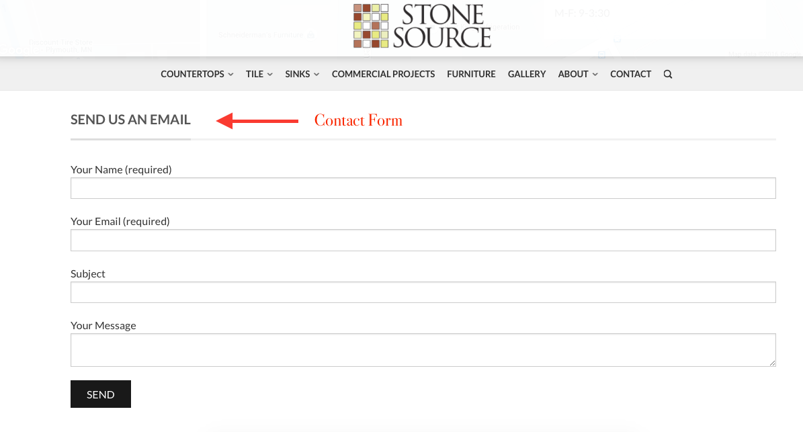Click inside the Your Message textarea
Screen dimensions: 803x432
(423, 350)
